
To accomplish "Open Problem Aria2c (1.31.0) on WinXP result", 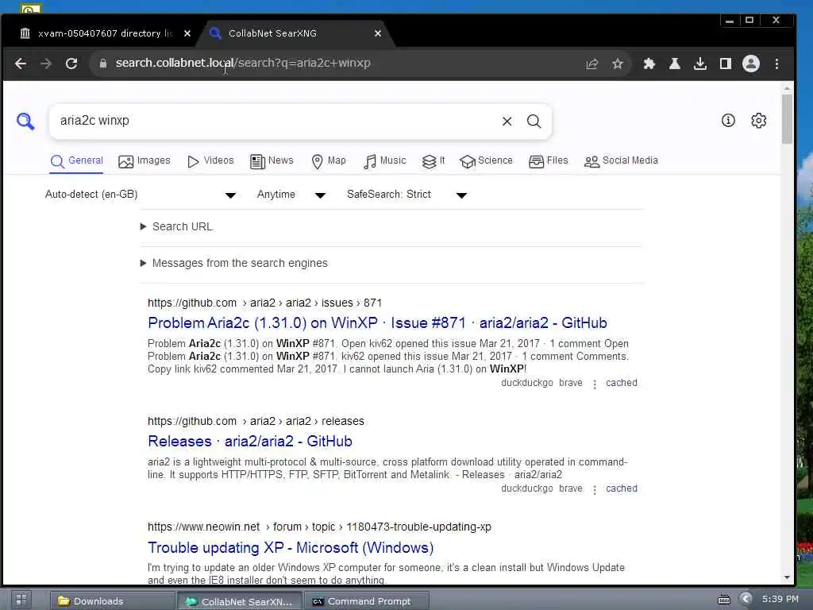I will point(377,322).
